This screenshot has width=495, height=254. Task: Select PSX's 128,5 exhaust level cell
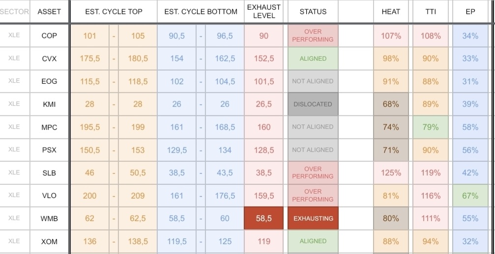tap(263, 150)
